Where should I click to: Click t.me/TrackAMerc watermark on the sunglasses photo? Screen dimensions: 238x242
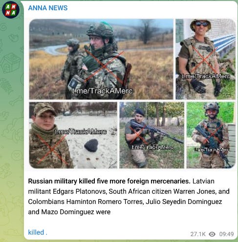[x=206, y=76]
